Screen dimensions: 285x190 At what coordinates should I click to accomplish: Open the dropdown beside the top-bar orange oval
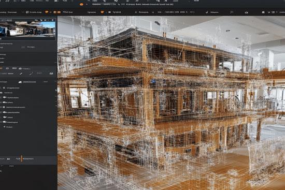click(x=87, y=4)
